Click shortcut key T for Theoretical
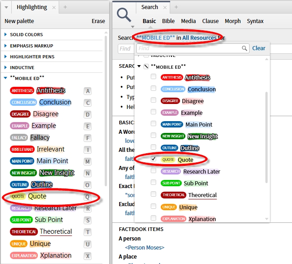Image resolution: width=292 pixels, height=264 pixels. point(88,232)
